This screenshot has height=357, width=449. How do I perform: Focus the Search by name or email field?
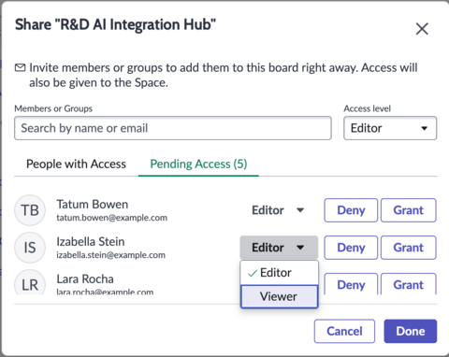[x=173, y=128]
